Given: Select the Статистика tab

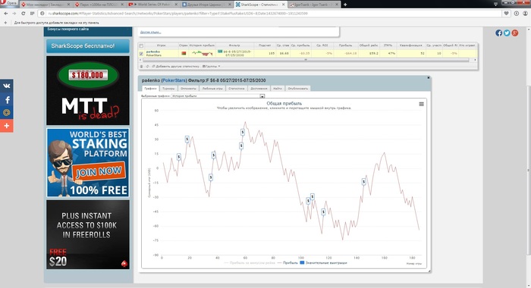Looking at the screenshot, I should 237,89.
